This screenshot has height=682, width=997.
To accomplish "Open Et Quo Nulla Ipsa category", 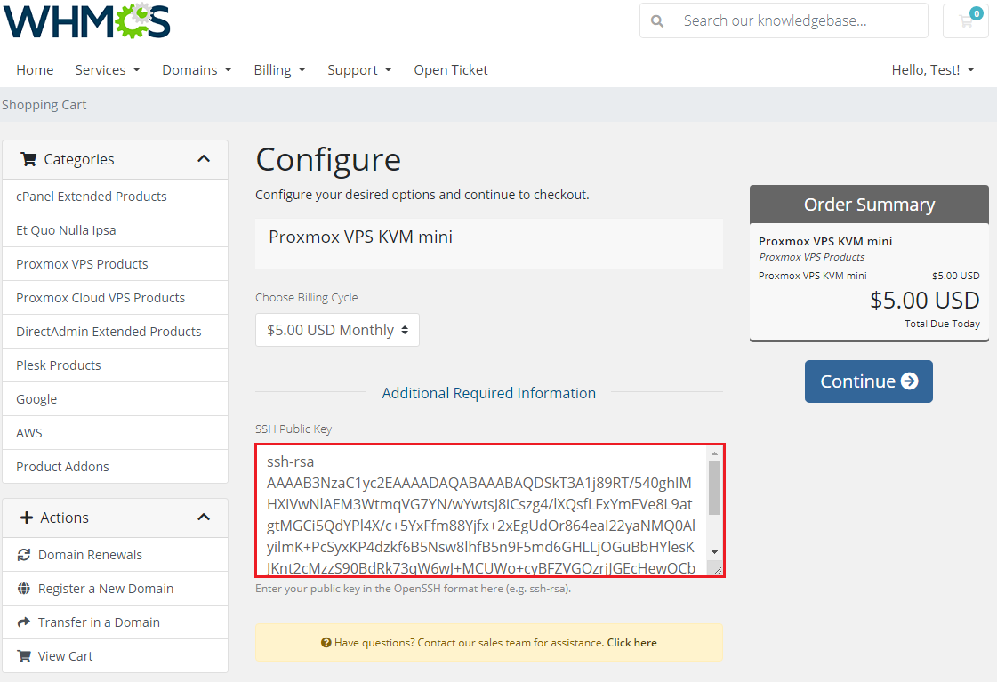I will pyautogui.click(x=115, y=230).
